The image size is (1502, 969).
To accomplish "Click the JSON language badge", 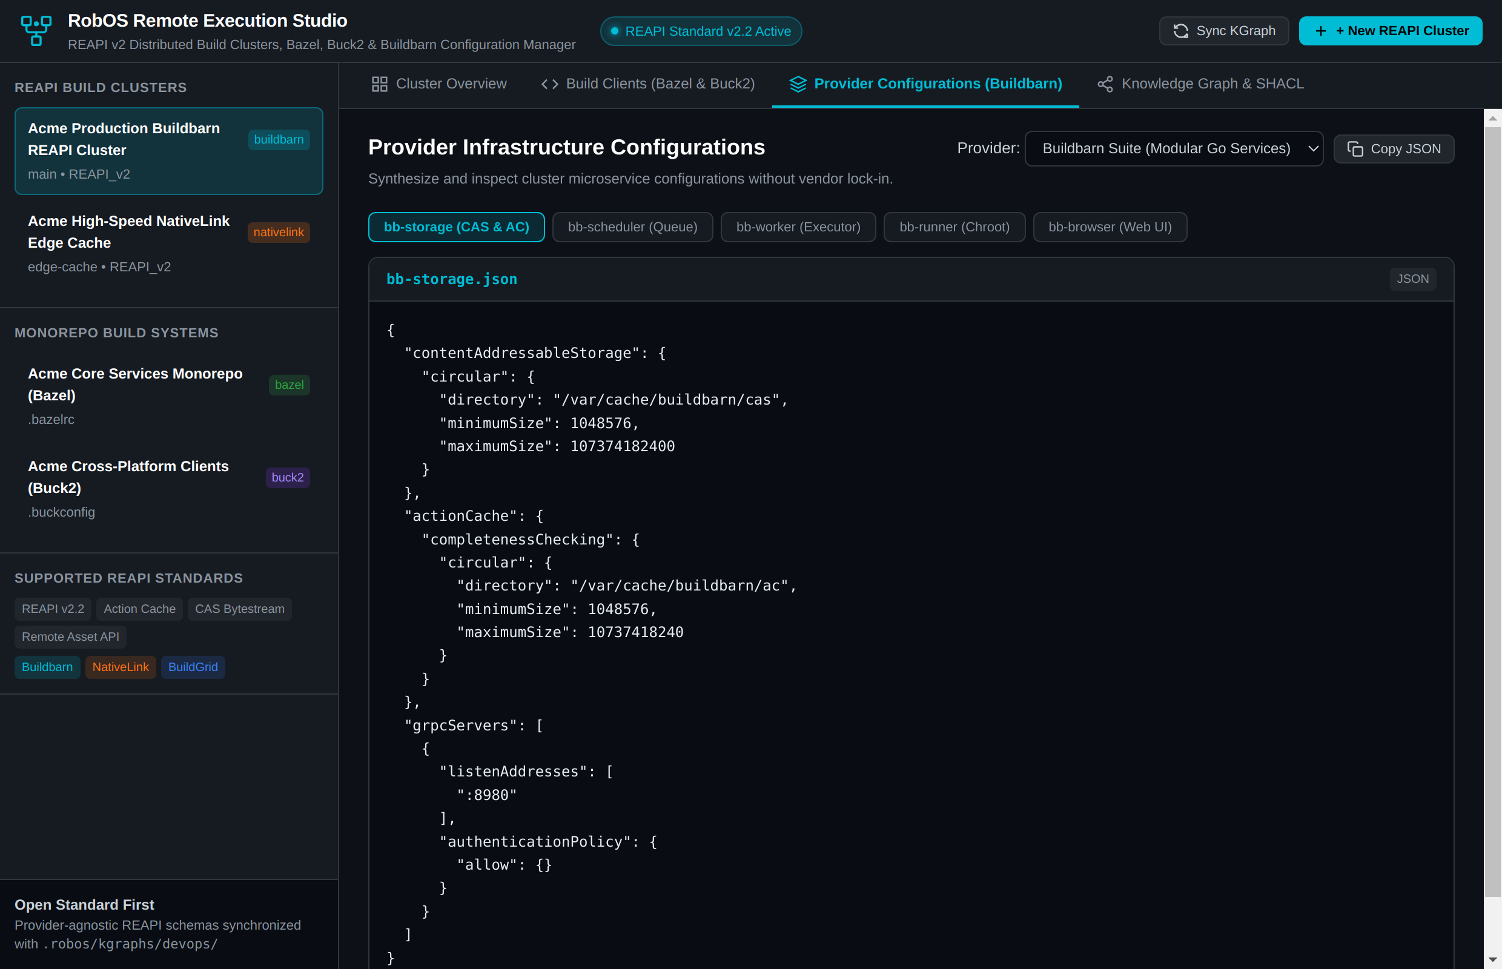I will click(x=1412, y=279).
